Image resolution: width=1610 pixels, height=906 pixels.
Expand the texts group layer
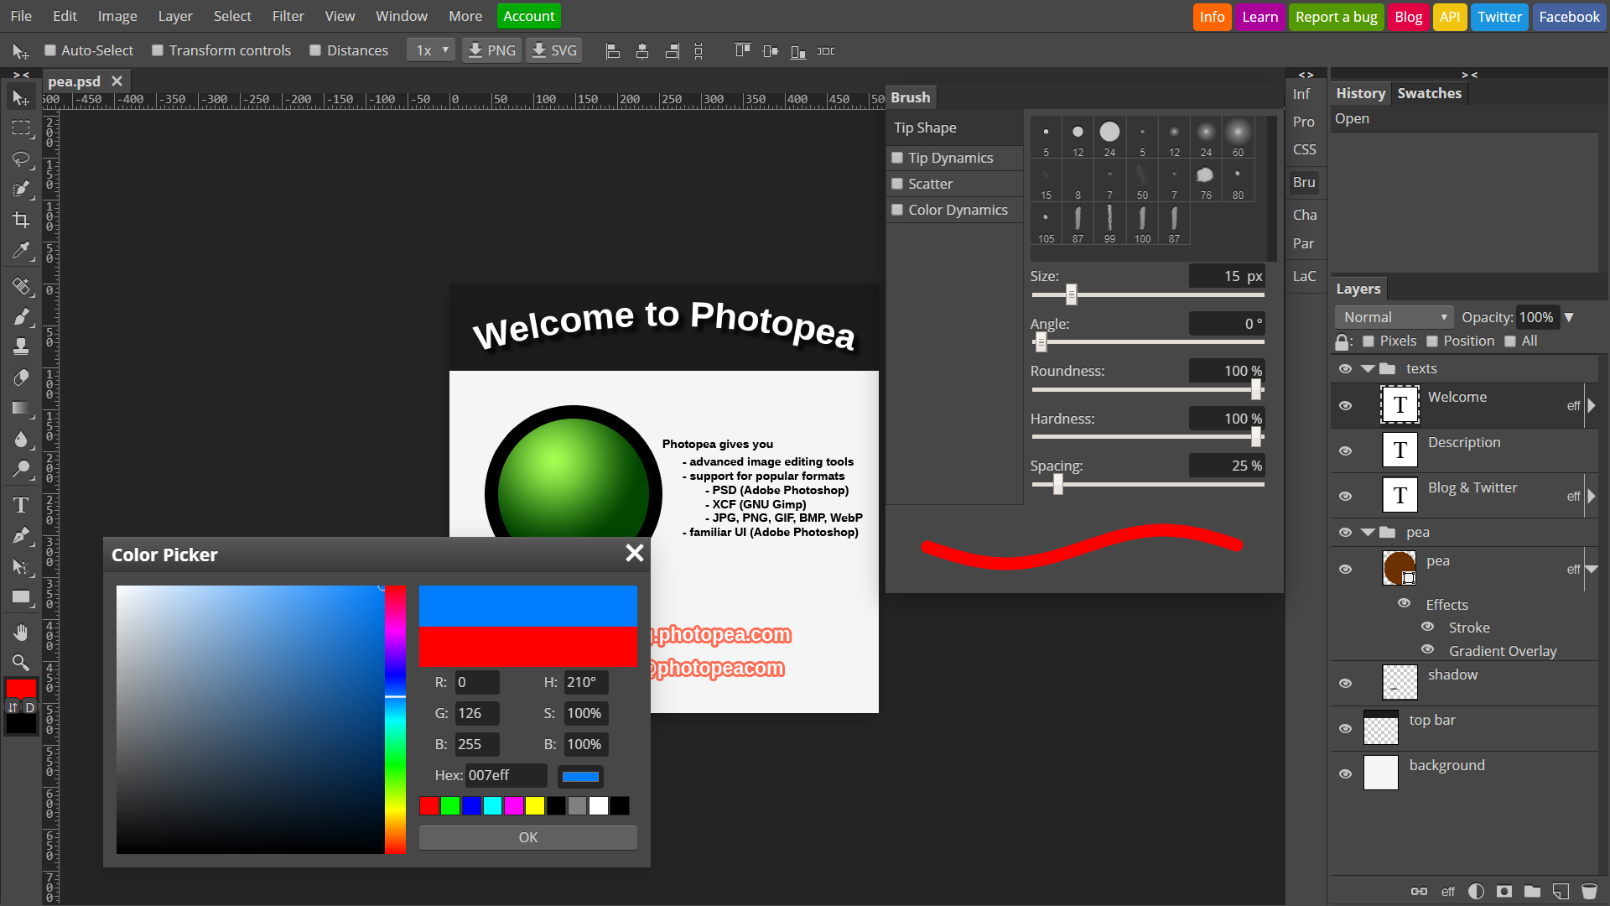pos(1368,368)
